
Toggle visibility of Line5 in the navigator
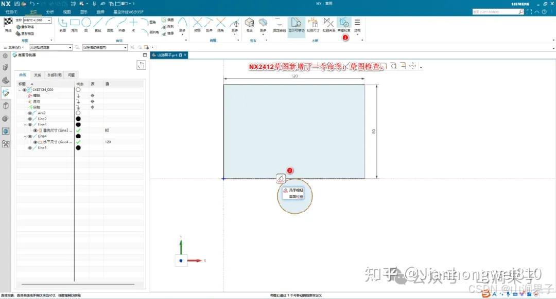pyautogui.click(x=29, y=147)
